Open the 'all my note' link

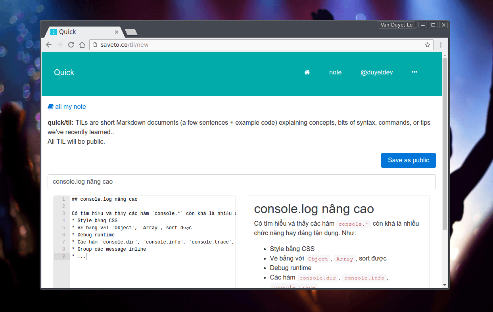tap(71, 107)
